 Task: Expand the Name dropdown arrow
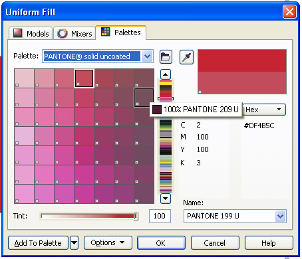[281, 216]
